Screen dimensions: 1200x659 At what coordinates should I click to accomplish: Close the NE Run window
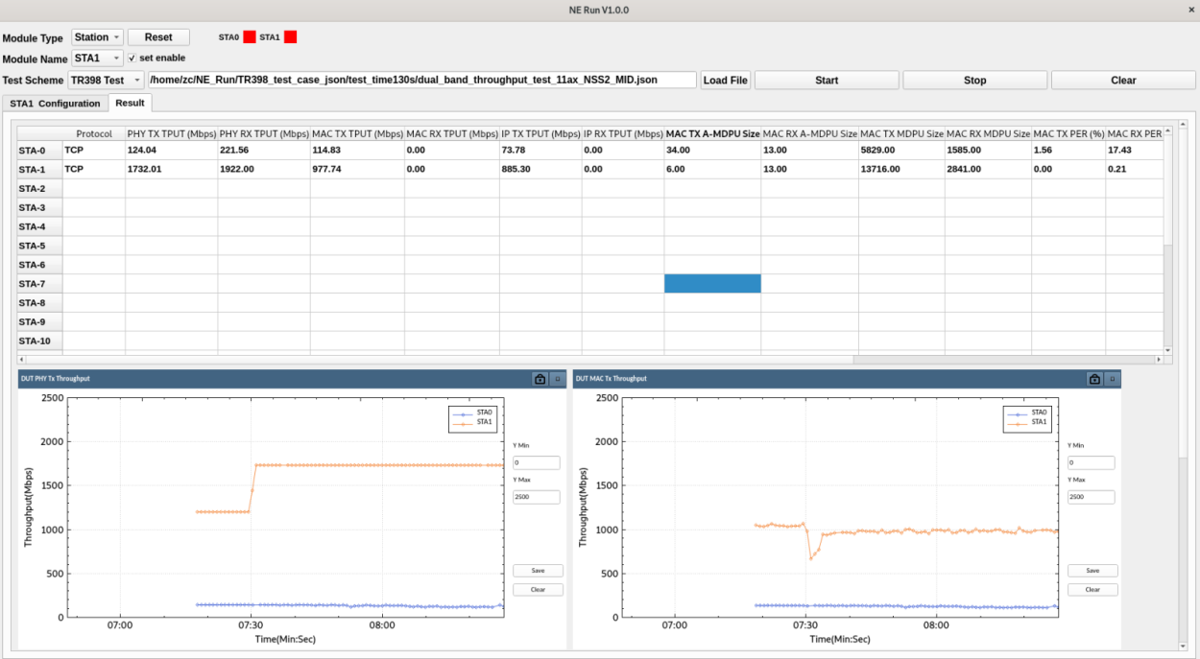point(1191,10)
